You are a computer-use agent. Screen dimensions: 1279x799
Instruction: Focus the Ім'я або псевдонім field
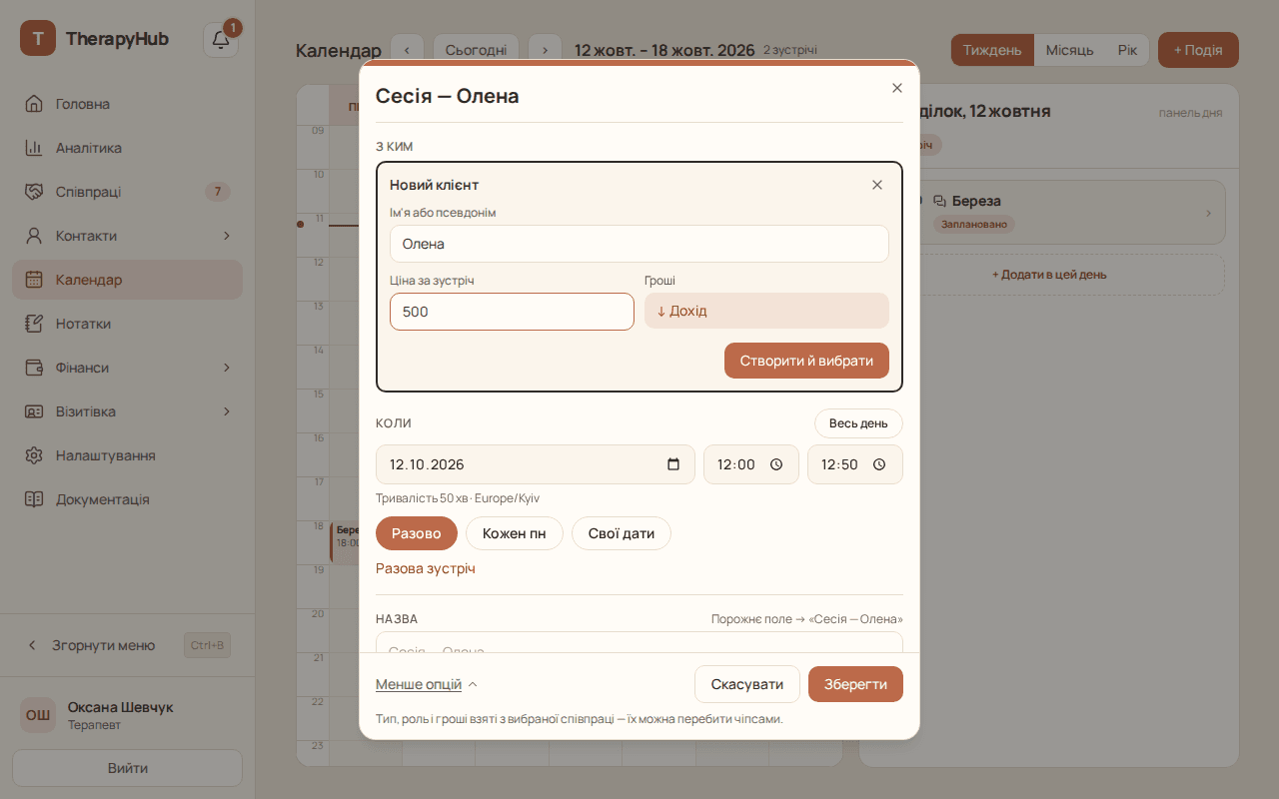click(x=639, y=244)
